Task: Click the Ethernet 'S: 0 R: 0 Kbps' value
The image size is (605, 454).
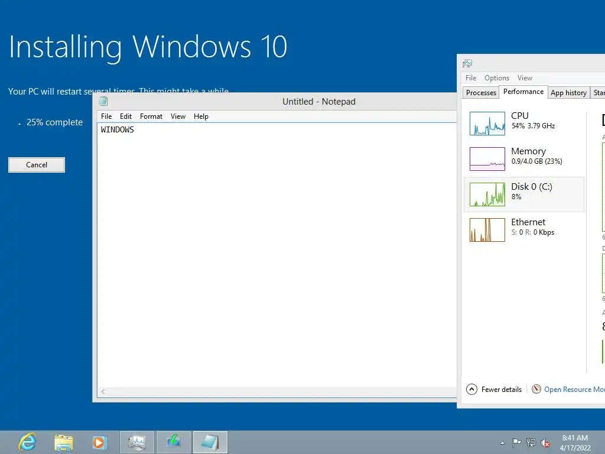Action: (533, 232)
